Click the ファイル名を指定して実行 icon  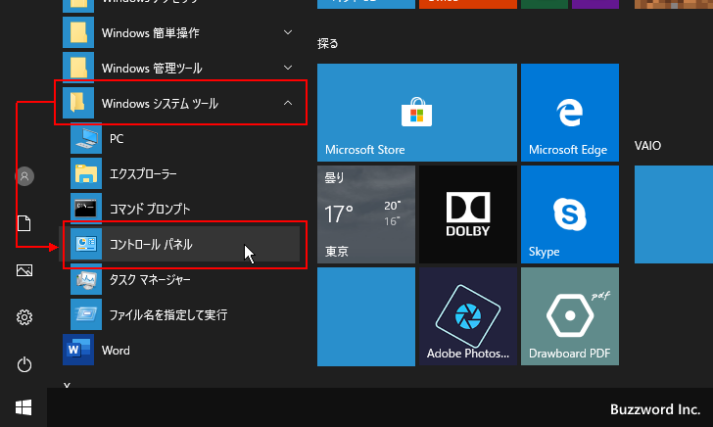(x=86, y=314)
